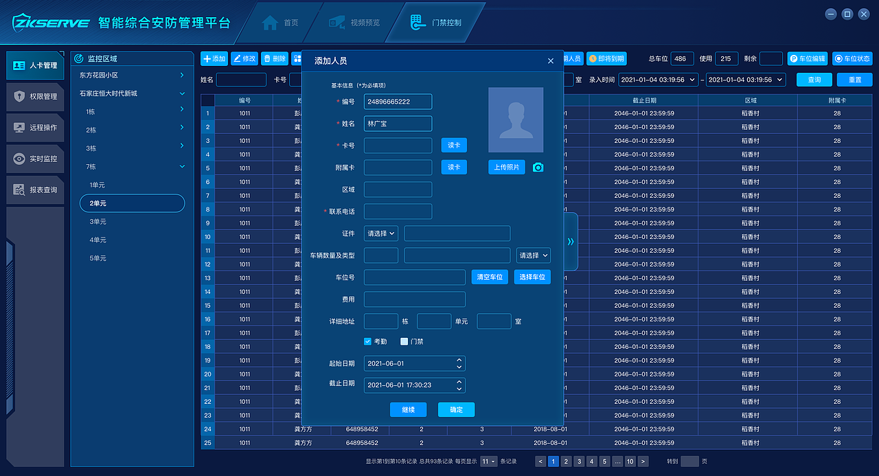Click the 报表查询 report icon

pos(19,190)
